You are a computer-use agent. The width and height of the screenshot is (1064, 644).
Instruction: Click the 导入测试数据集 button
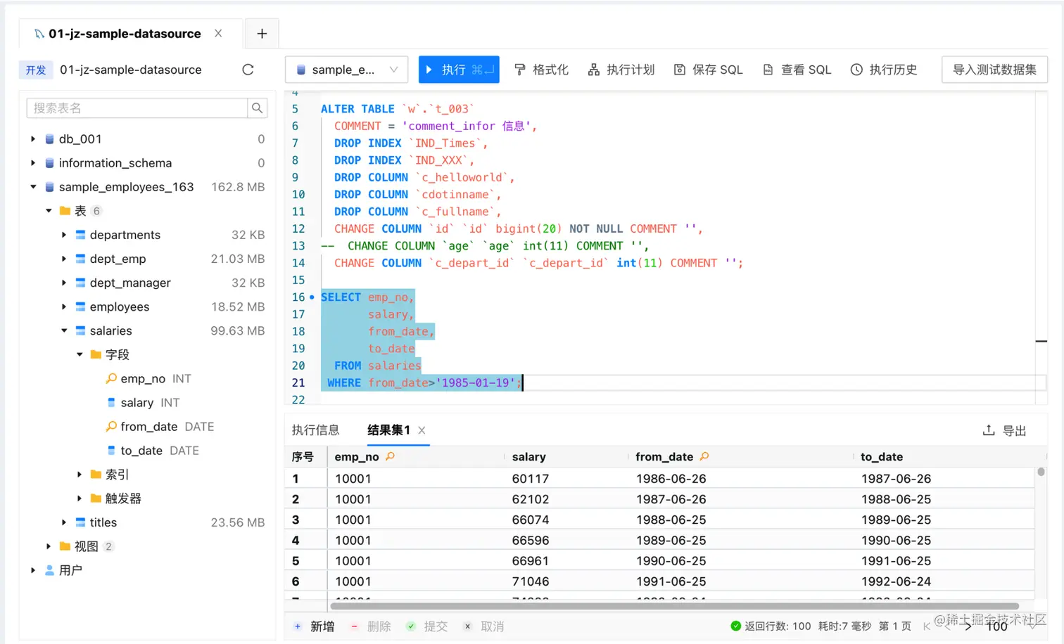pyautogui.click(x=994, y=70)
